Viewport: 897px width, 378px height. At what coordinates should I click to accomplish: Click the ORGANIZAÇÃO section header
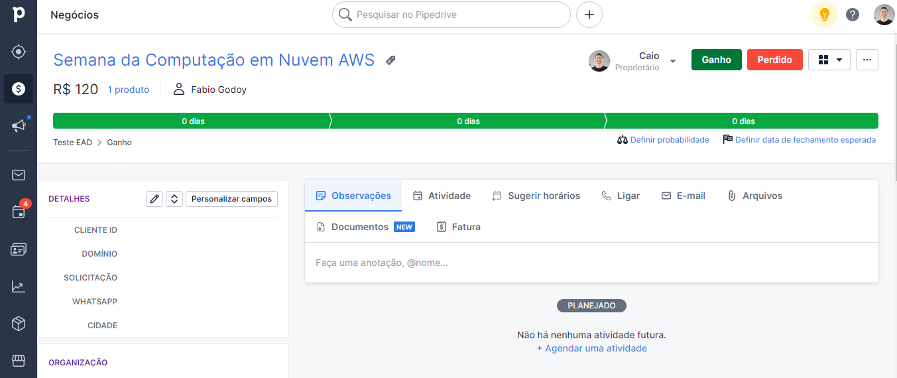click(x=78, y=363)
